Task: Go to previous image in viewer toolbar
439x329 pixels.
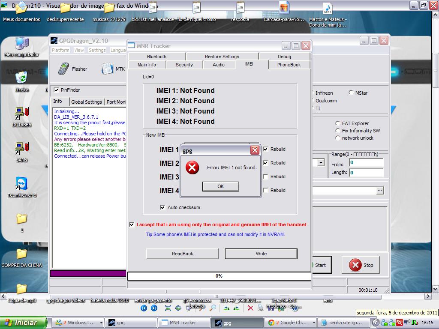Action: pos(144,308)
